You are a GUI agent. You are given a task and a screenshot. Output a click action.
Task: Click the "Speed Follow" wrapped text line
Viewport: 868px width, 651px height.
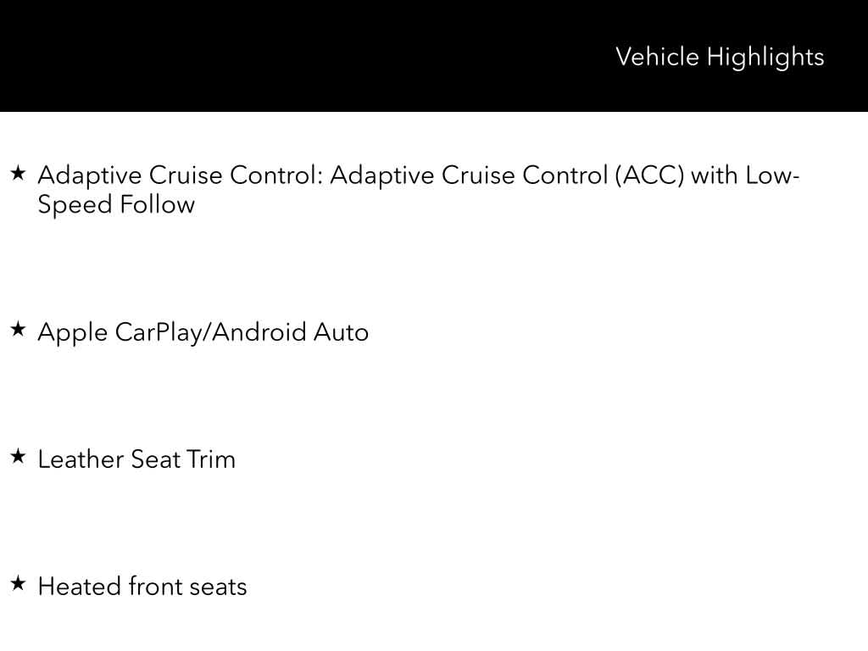pyautogui.click(x=116, y=204)
